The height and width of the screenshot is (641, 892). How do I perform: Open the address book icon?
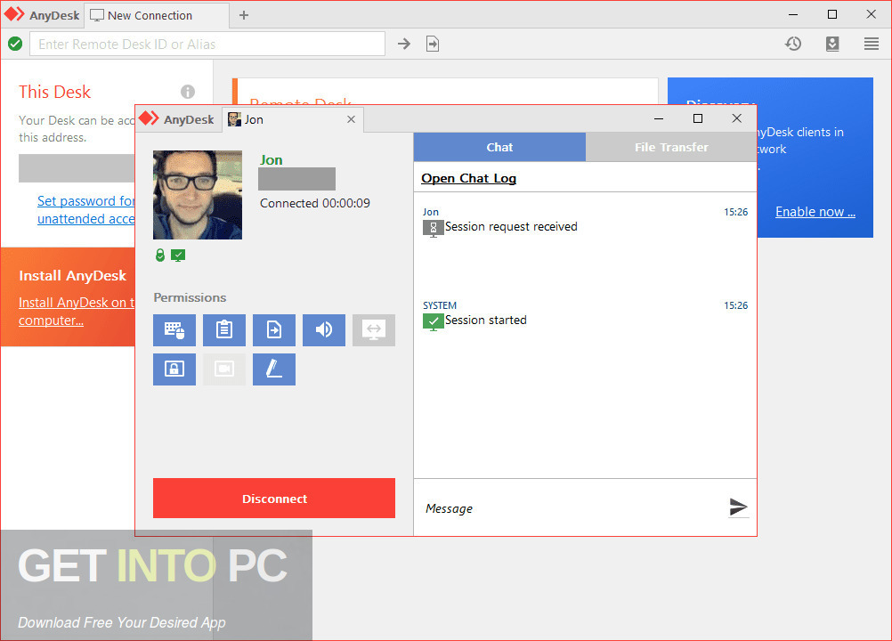pyautogui.click(x=831, y=43)
